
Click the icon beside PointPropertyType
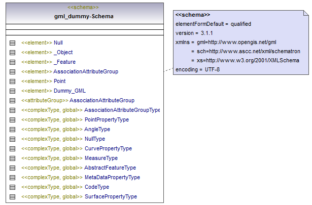[x=13, y=120]
